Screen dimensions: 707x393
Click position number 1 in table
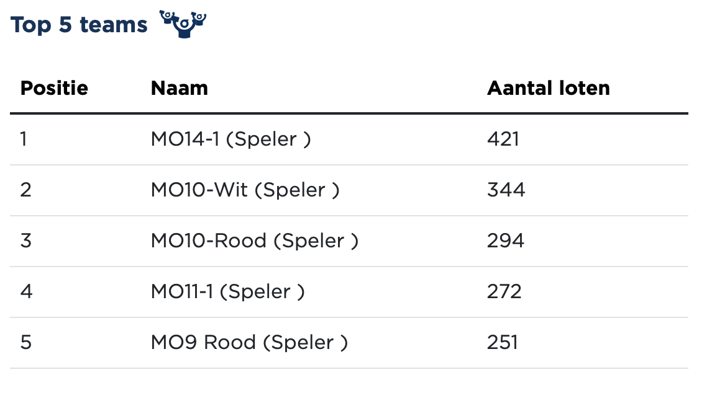coord(24,139)
